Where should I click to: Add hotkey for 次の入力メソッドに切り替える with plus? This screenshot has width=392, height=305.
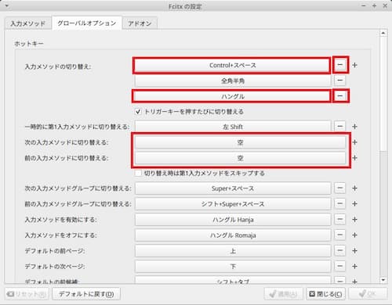[x=354, y=142]
